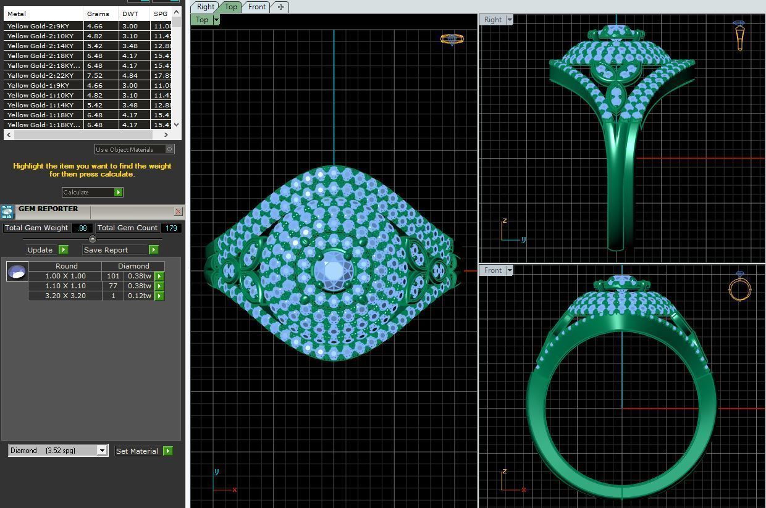Click the Set Material button
Screen dimensions: 766x508
138,451
